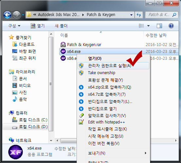Click the navigation pane vertical scrollbar thumb
This screenshot has height=163, width=181.
(51, 84)
